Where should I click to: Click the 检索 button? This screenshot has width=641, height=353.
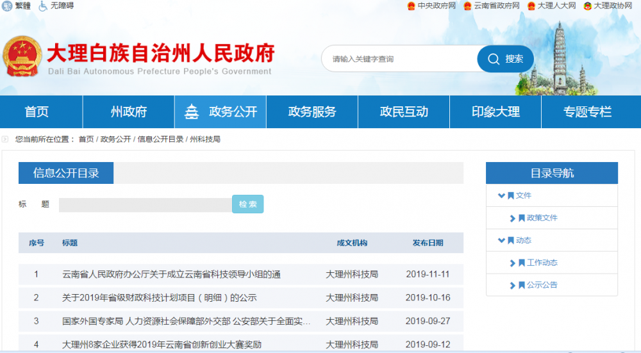point(247,204)
